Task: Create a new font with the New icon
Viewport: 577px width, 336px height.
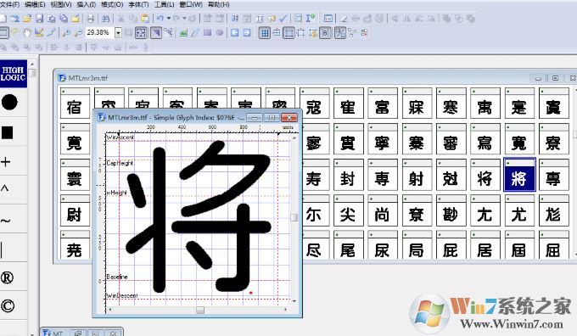Action: coord(3,19)
